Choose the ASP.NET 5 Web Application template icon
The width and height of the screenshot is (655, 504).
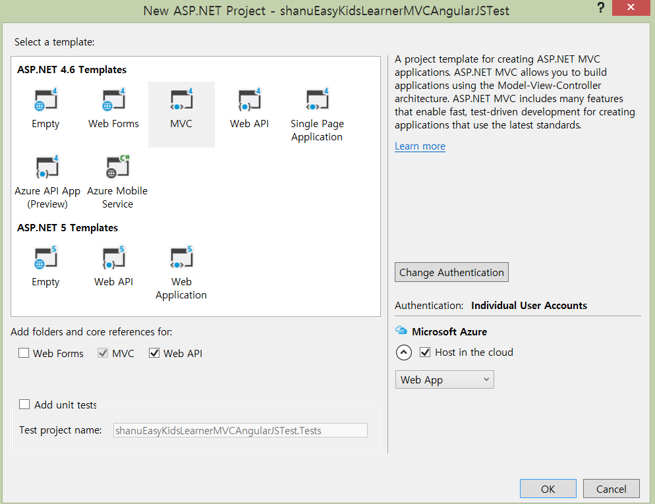coord(181,258)
